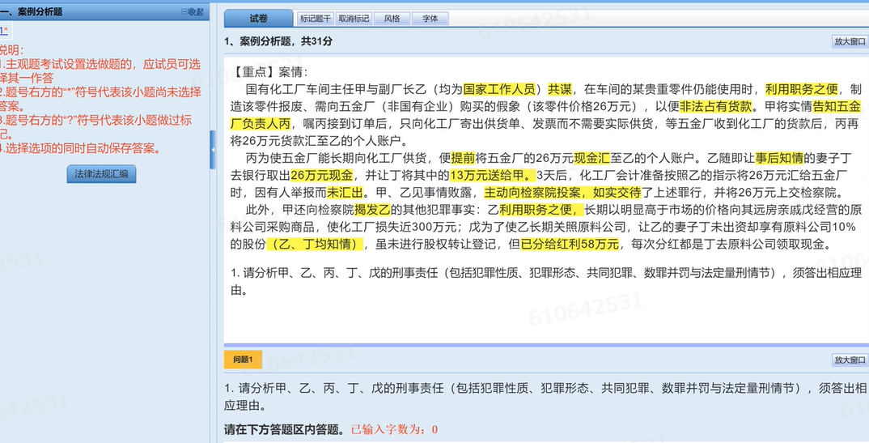Open the 字体 font option
The image size is (869, 443).
tap(430, 19)
